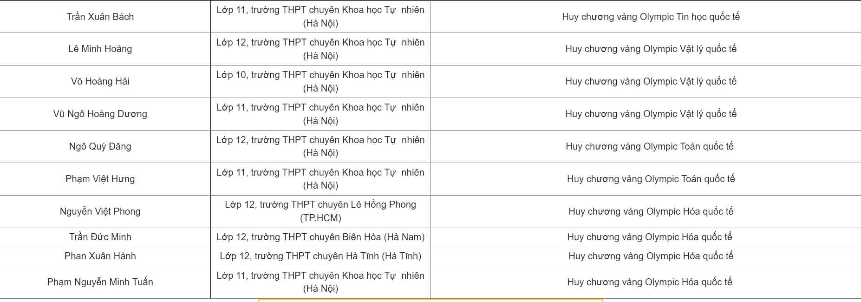
Task: Click Ngô Quý Đăng's Olympic Toán award cell
Action: 649,146
